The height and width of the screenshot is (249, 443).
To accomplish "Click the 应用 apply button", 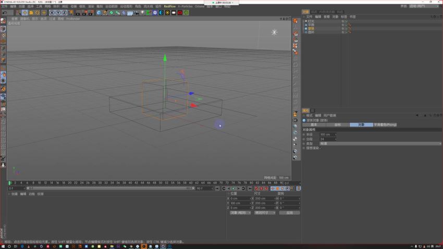I will (x=289, y=213).
